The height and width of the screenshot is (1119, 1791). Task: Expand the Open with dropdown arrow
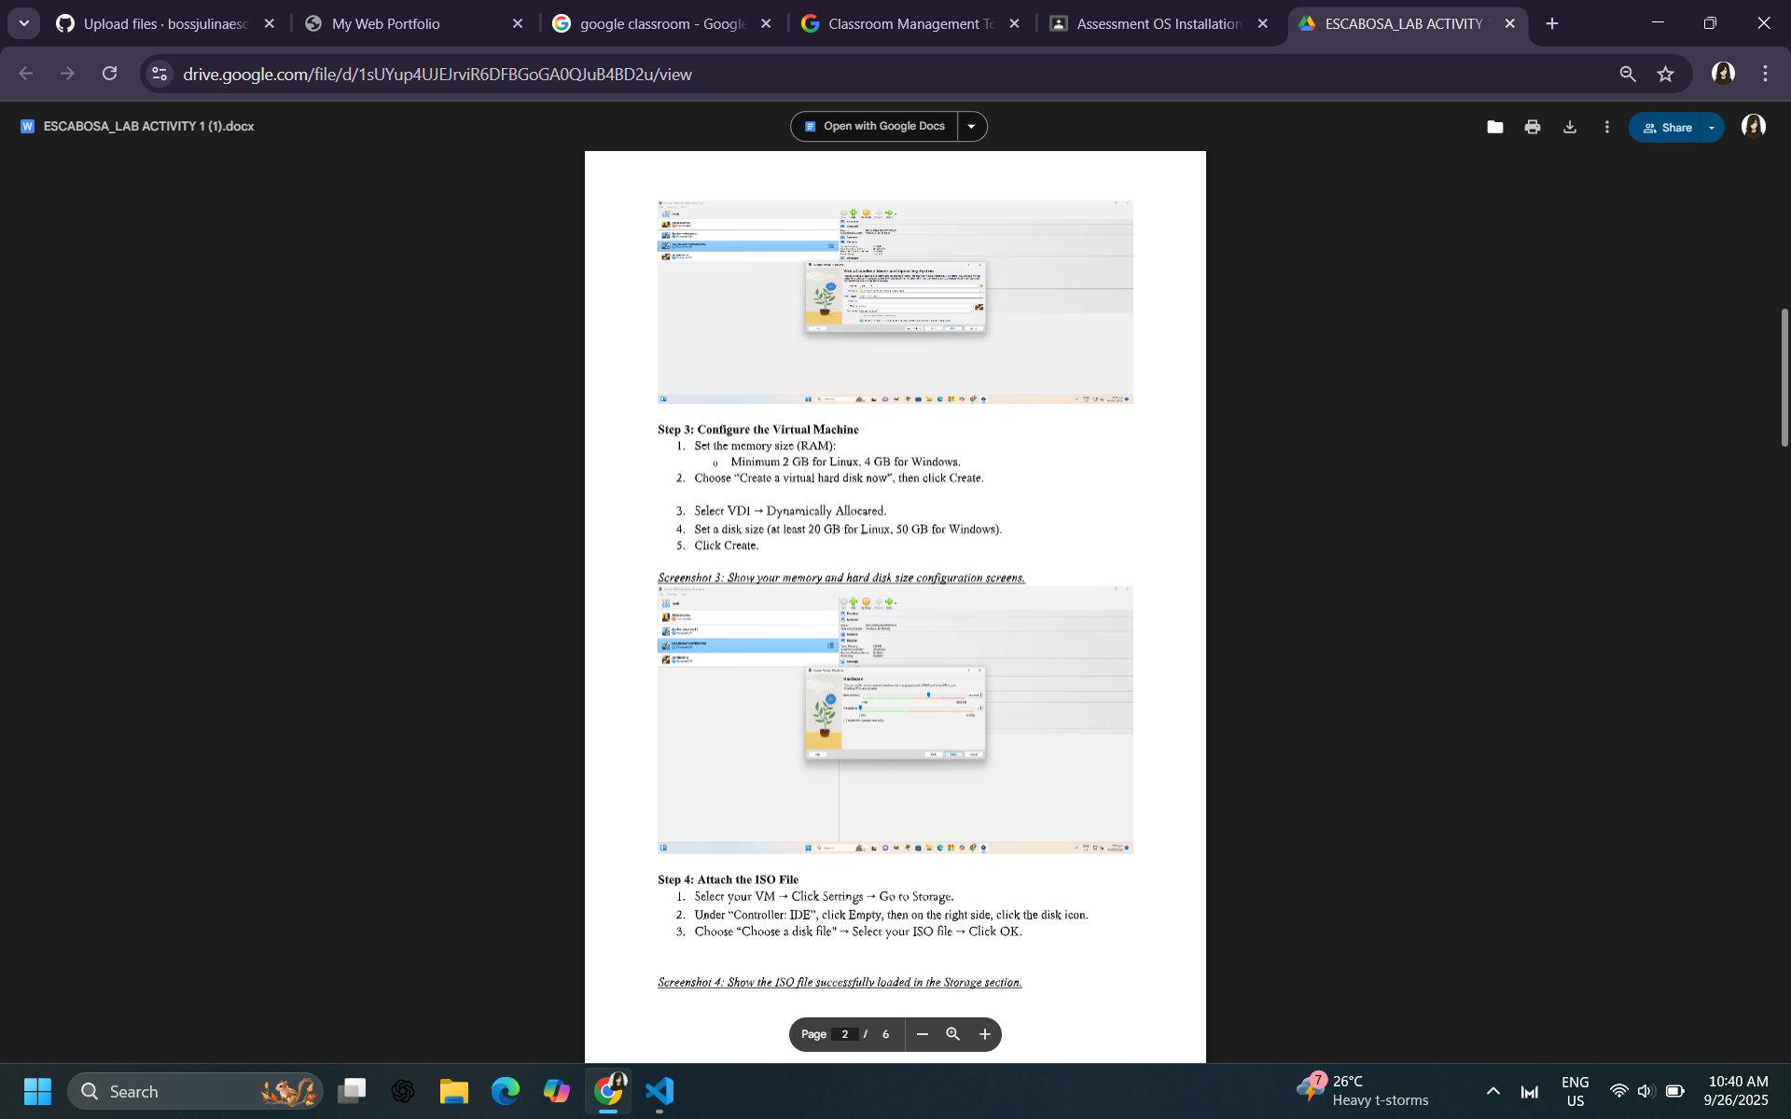coord(971,126)
